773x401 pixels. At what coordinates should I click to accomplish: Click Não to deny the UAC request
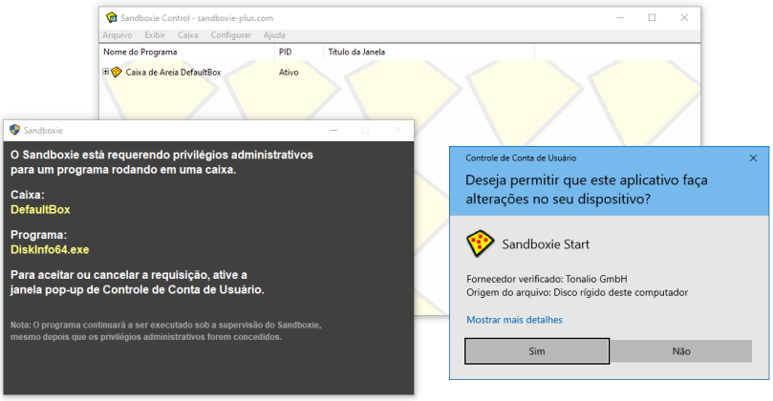pyautogui.click(x=681, y=351)
